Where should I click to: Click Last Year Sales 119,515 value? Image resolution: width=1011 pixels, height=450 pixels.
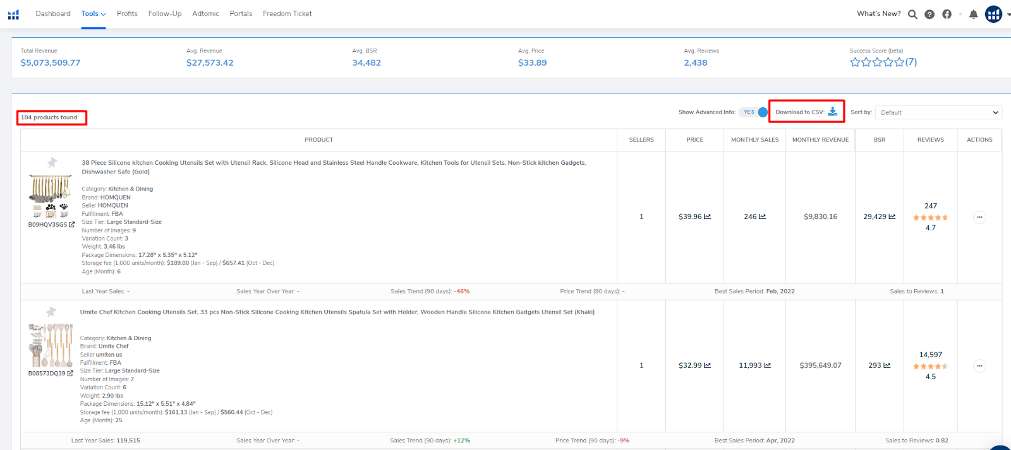tap(128, 441)
